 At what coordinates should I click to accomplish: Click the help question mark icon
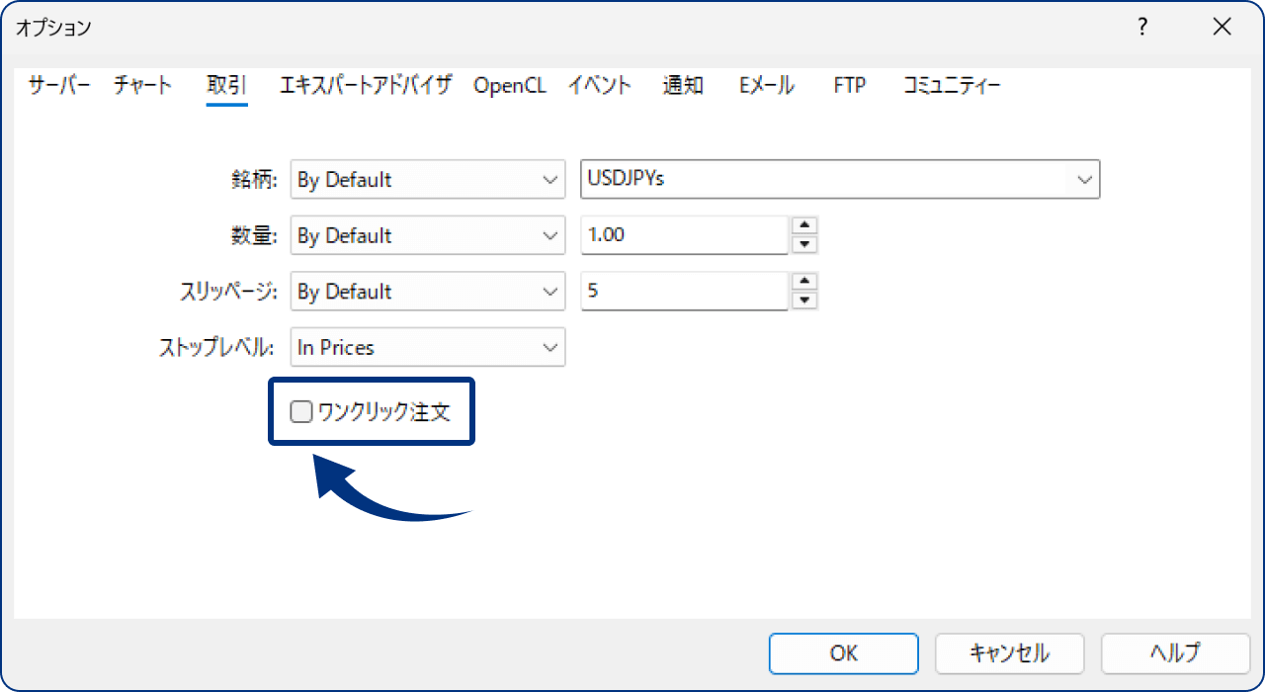click(x=1142, y=28)
